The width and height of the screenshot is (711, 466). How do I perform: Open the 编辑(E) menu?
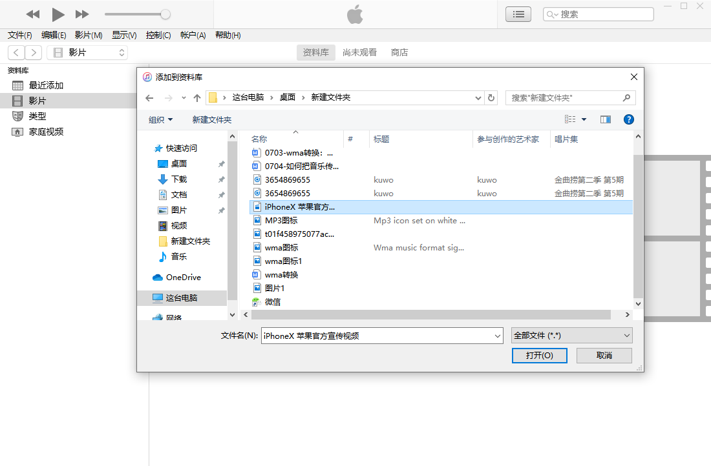54,35
